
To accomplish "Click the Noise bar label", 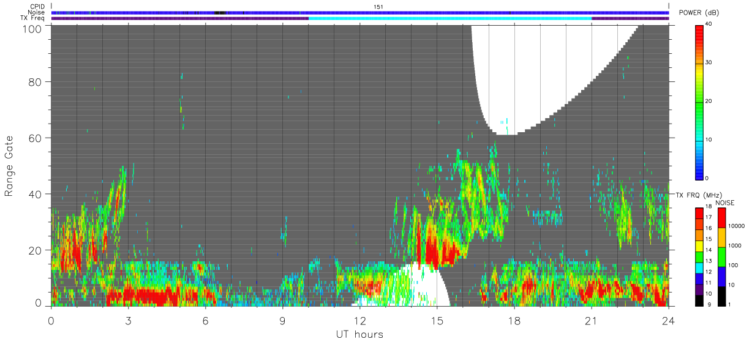I will [x=36, y=12].
